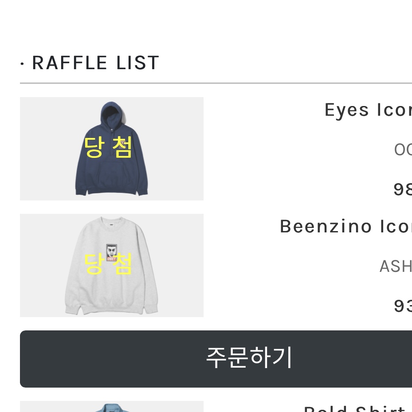Click the RAFFLE LIST heading
The image size is (412, 412).
pyautogui.click(x=95, y=63)
